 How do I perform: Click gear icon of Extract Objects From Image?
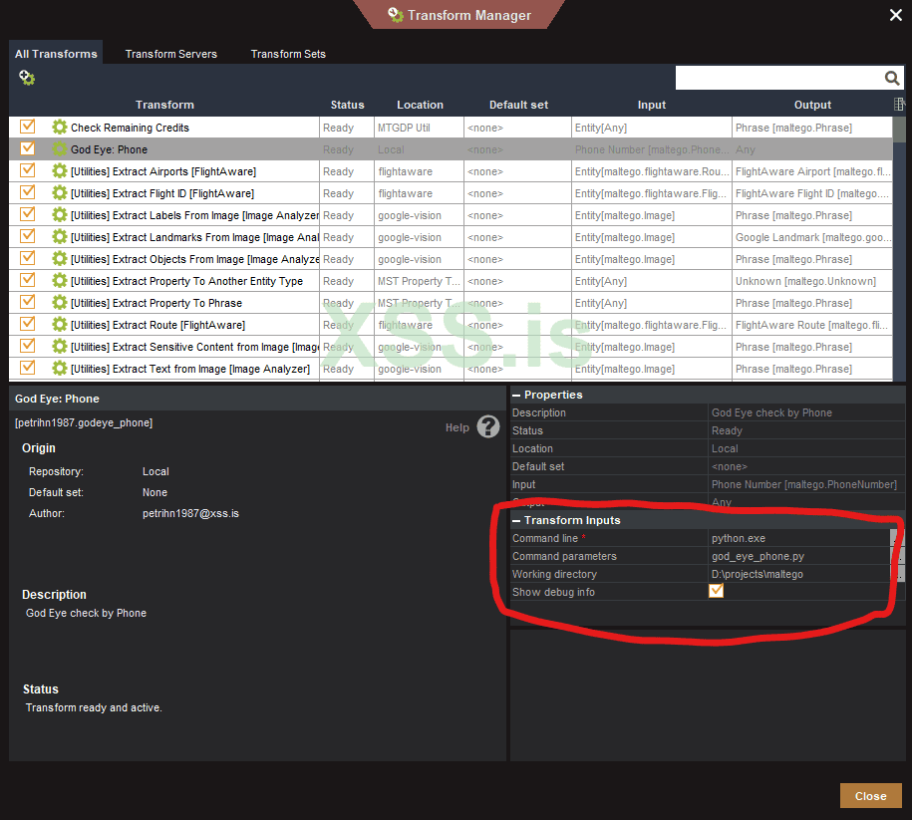60,259
